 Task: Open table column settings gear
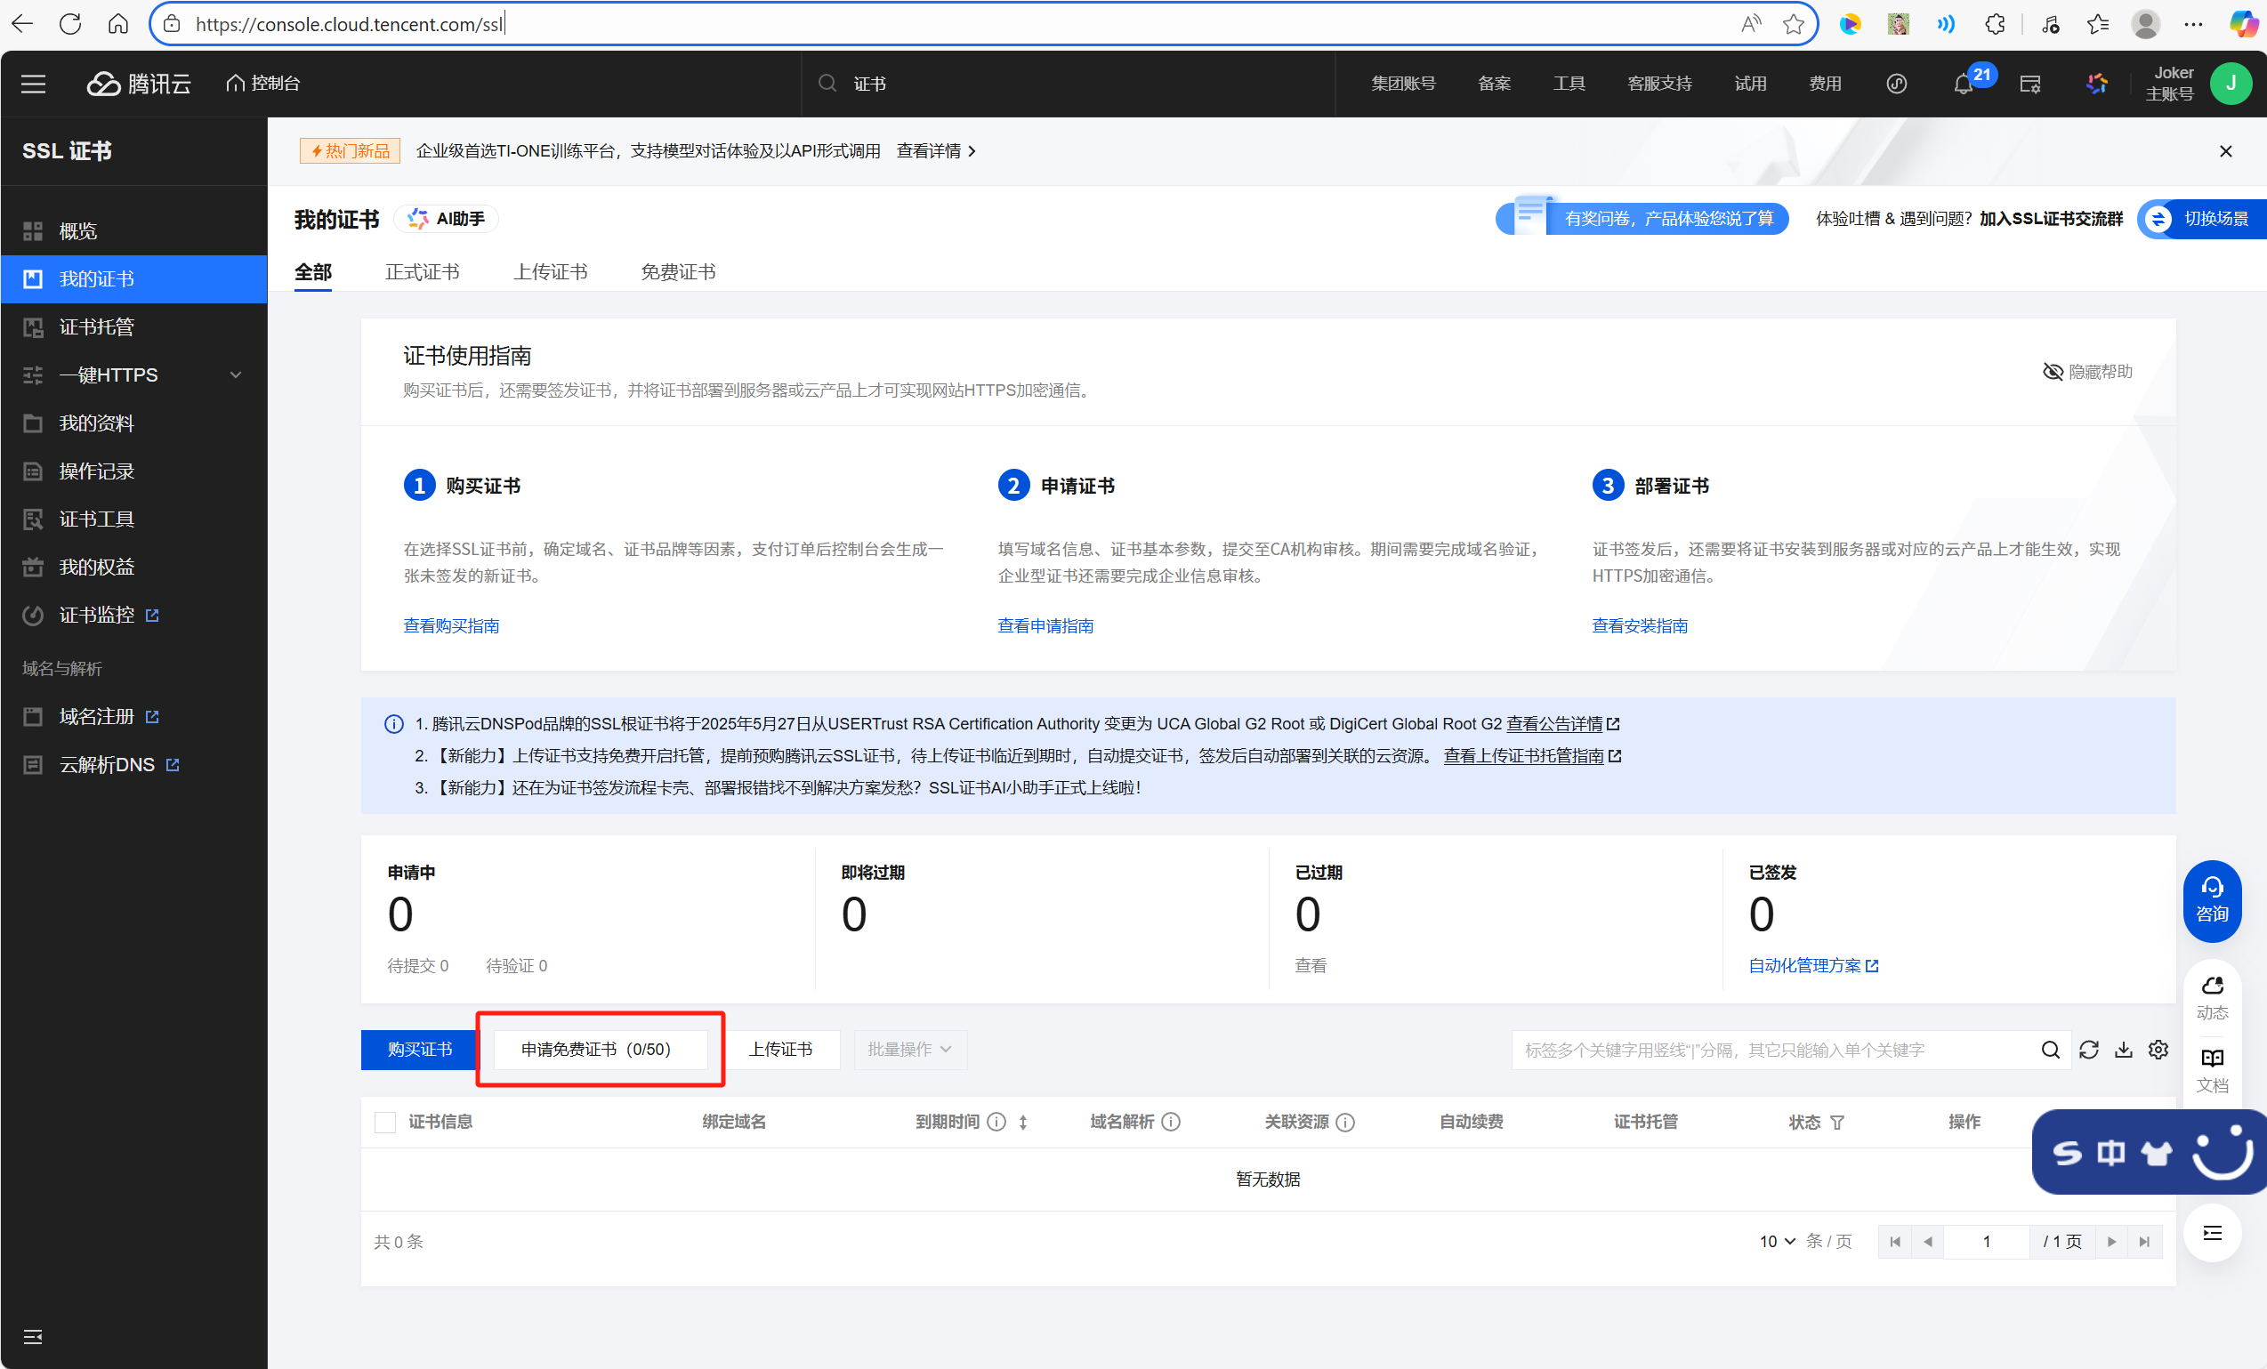tap(2158, 1050)
